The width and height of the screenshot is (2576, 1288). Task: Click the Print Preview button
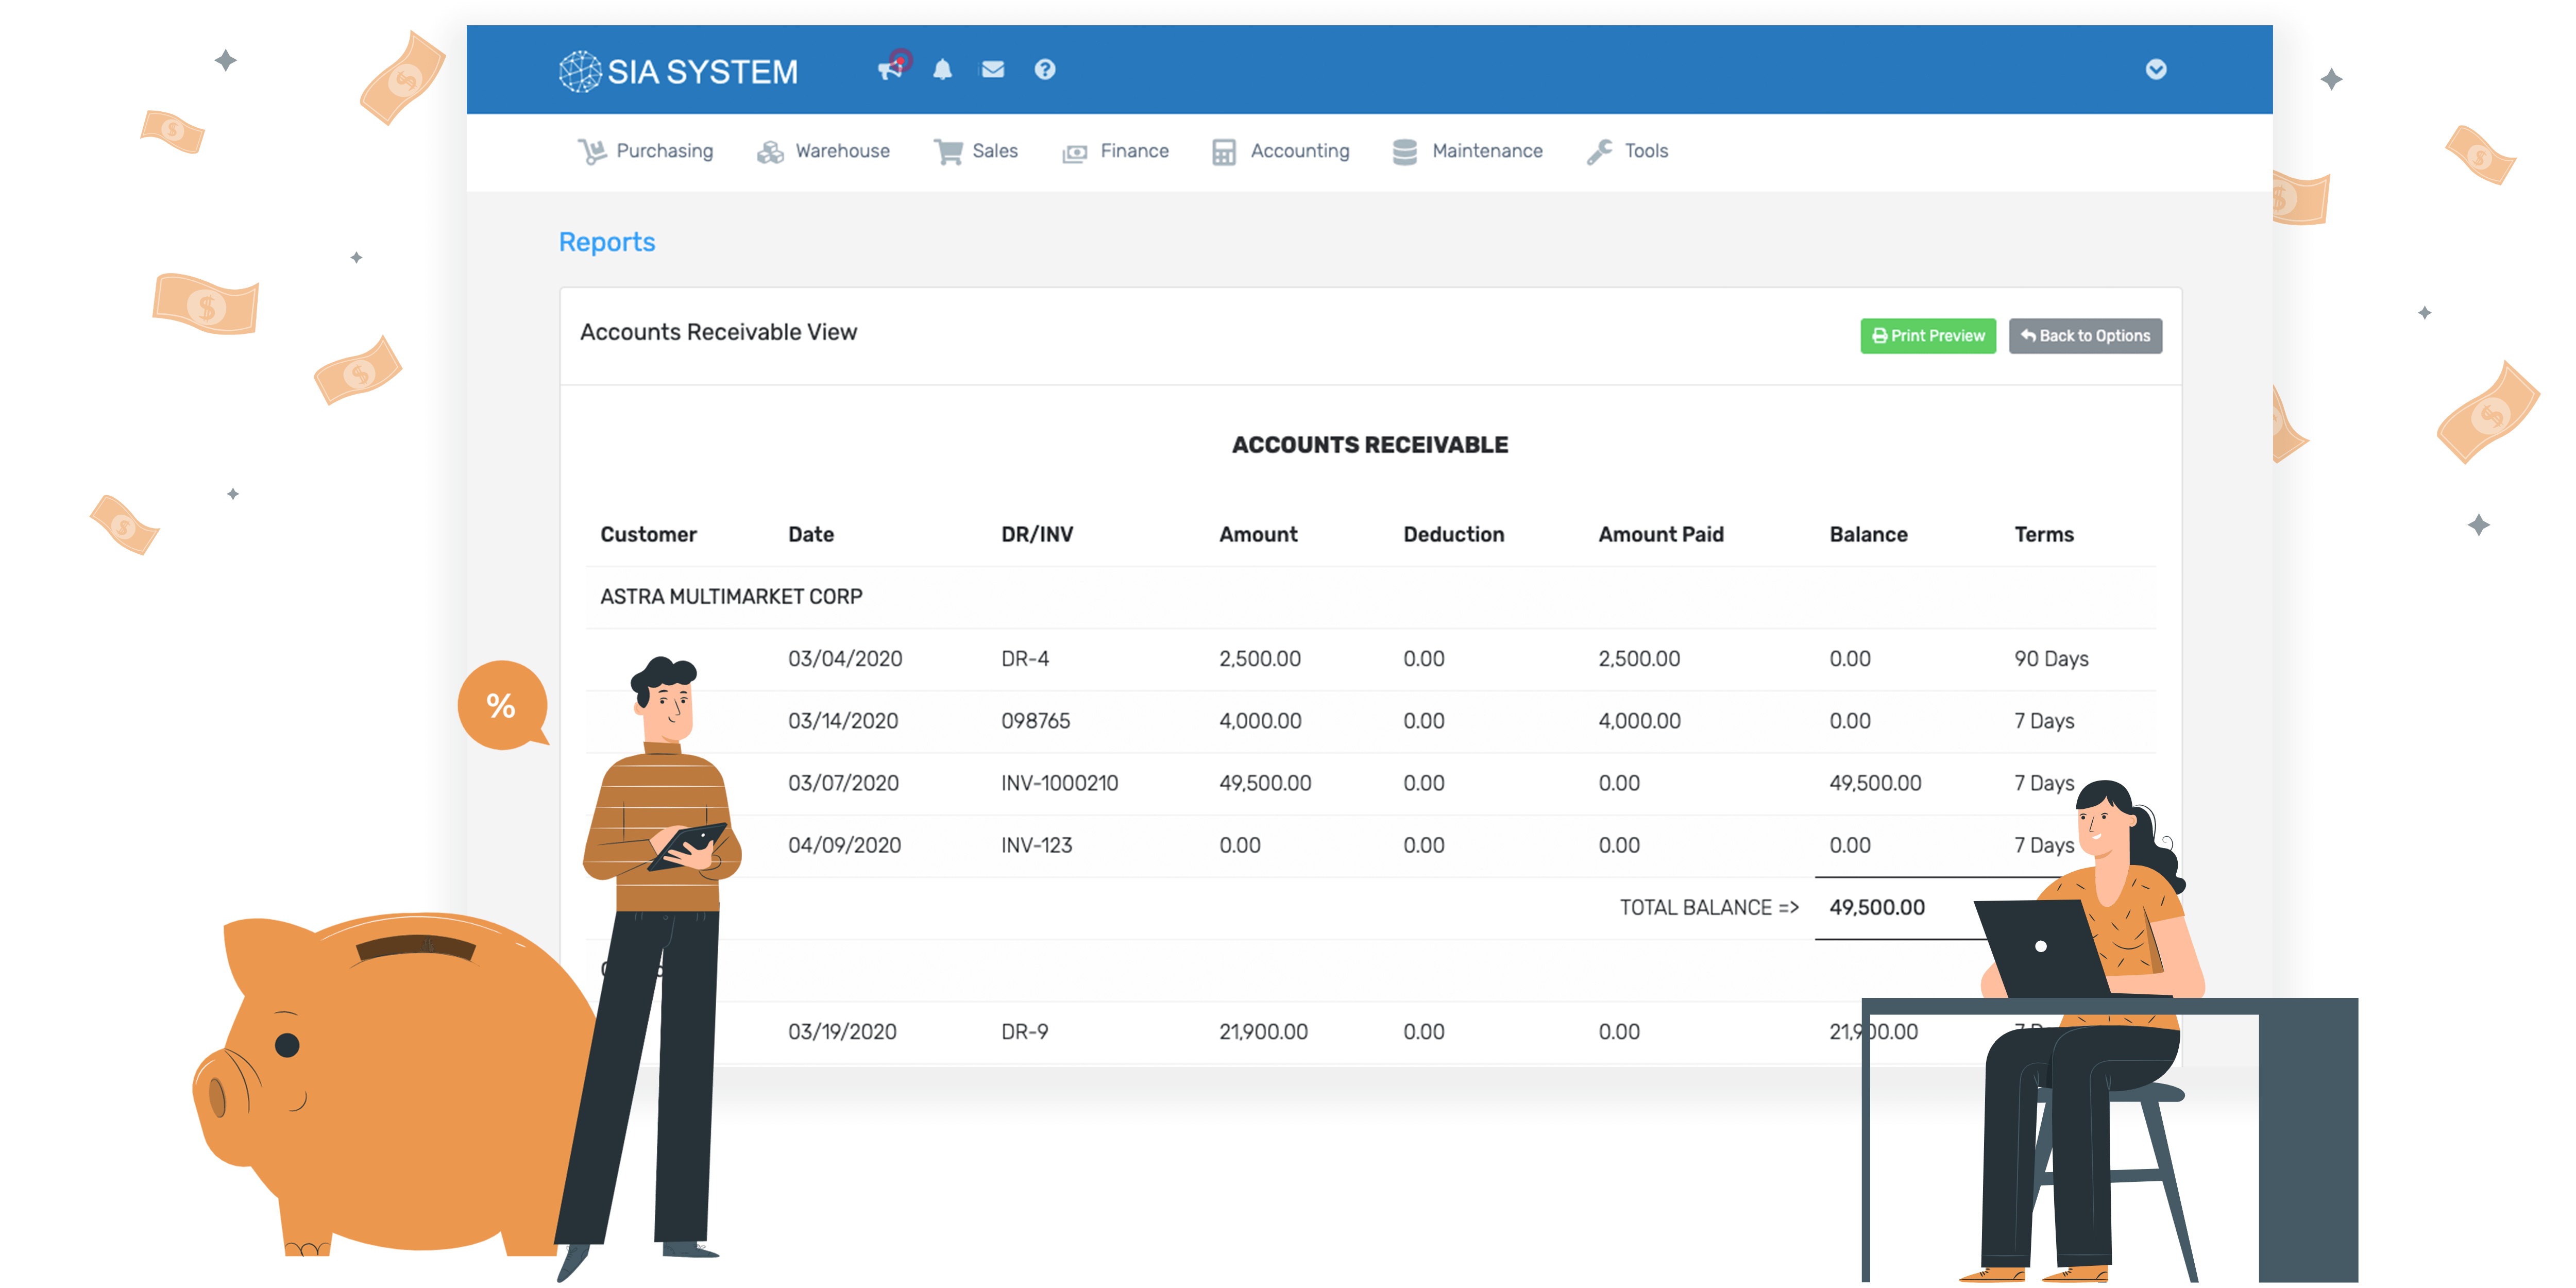tap(1928, 336)
